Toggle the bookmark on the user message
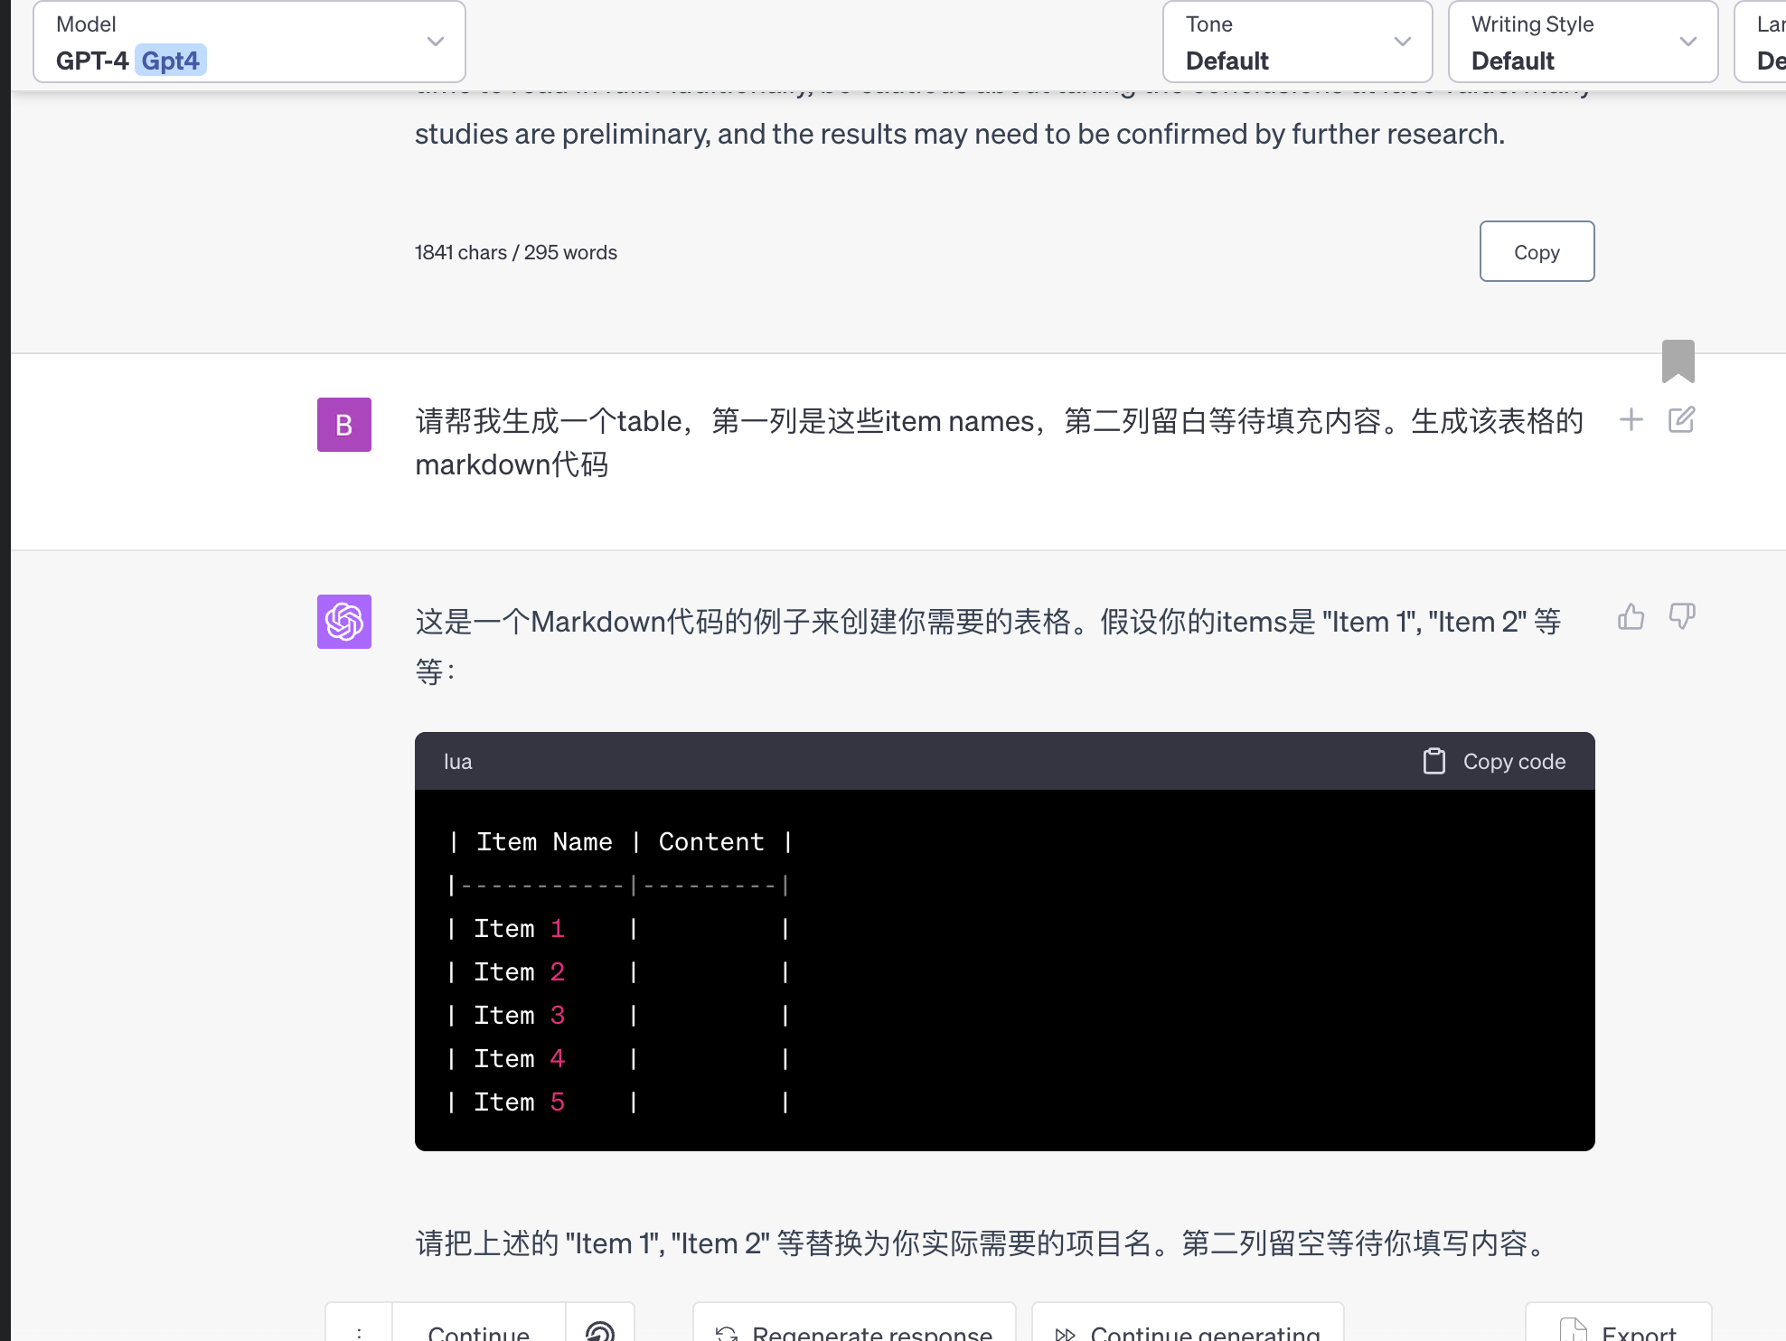The height and width of the screenshot is (1341, 1786). (x=1679, y=360)
